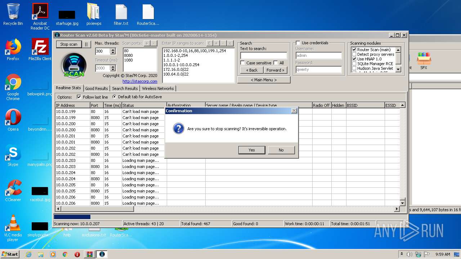Uncheck the Use HNAP 1.0 module
Image resolution: width=461 pixels, height=259 pixels.
pos(354,59)
